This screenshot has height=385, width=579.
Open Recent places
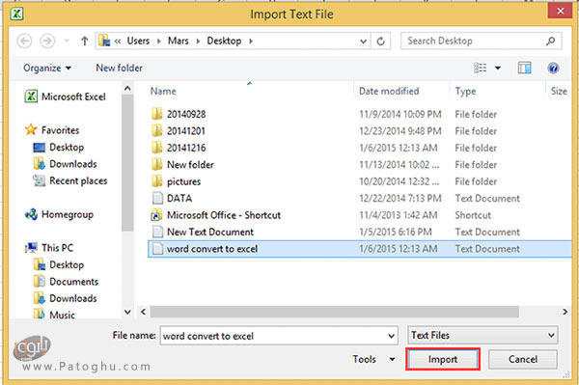pyautogui.click(x=70, y=180)
